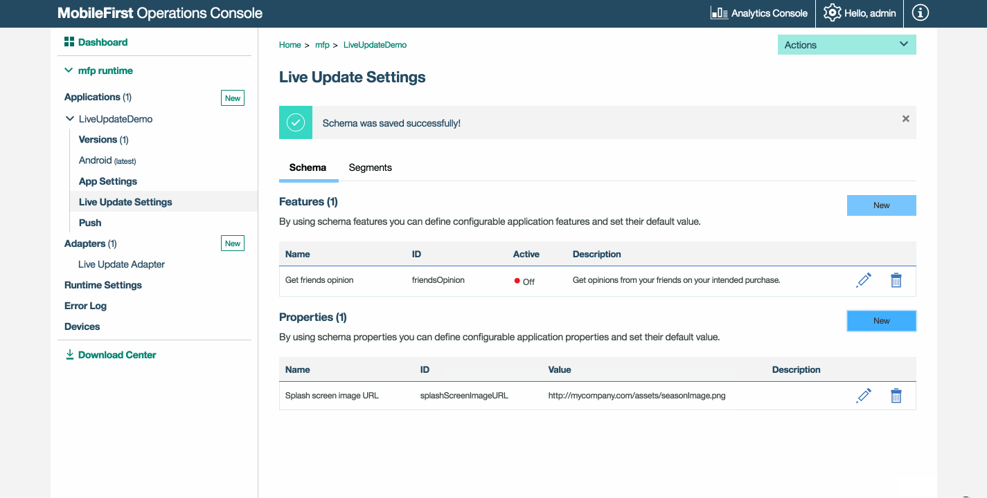987x498 pixels.
Task: Edit the Get friends opinion feature
Action: pyautogui.click(x=864, y=280)
